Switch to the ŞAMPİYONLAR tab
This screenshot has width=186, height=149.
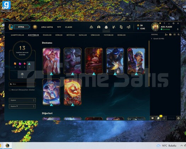point(17,35)
